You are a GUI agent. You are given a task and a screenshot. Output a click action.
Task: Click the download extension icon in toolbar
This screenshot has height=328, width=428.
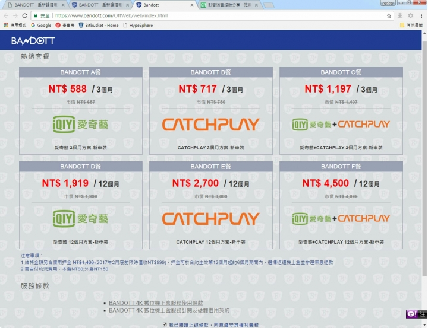click(400, 15)
